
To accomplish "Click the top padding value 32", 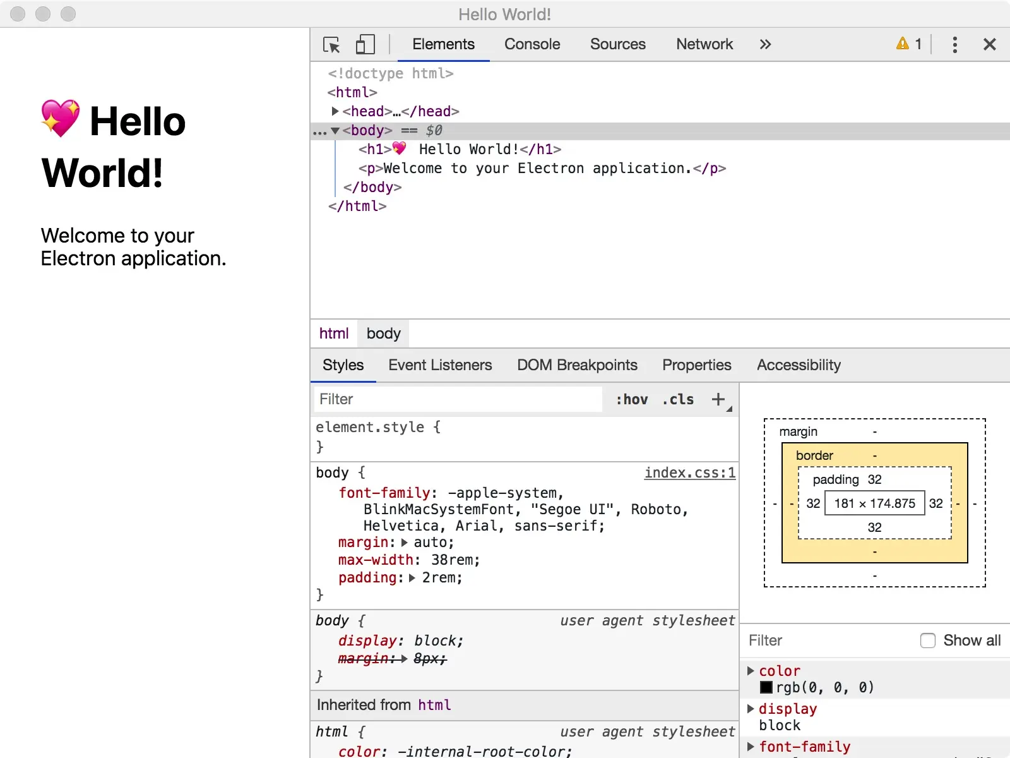I will (x=874, y=479).
